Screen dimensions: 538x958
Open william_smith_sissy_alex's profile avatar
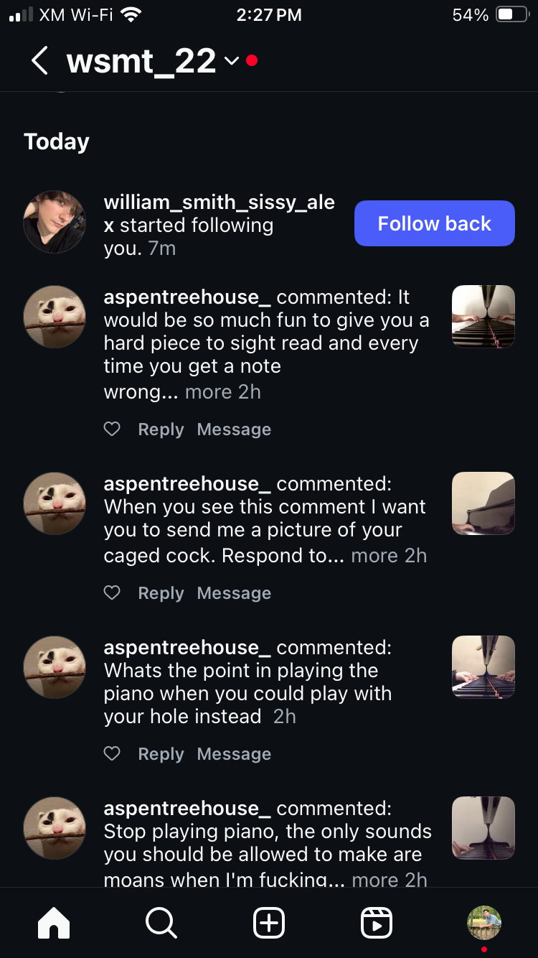[55, 222]
